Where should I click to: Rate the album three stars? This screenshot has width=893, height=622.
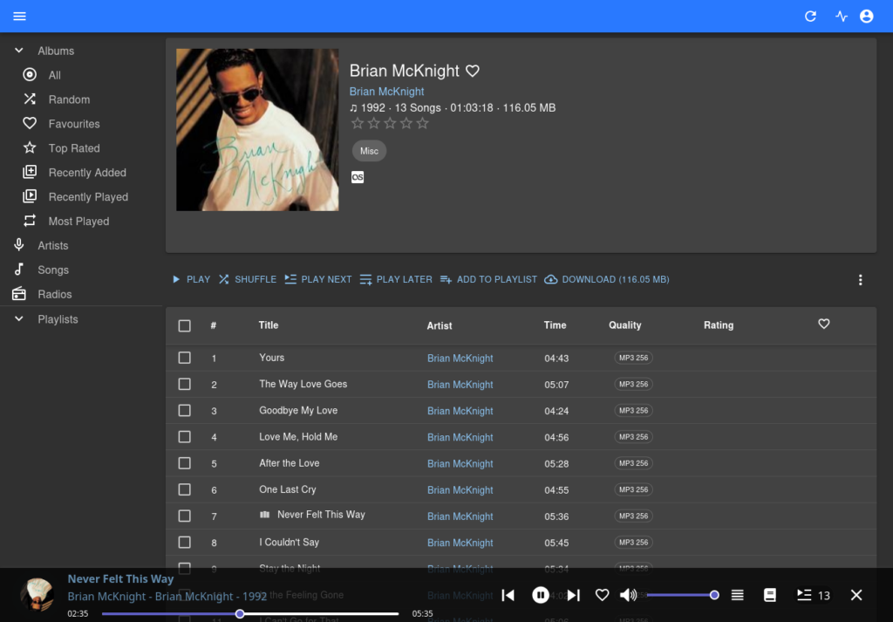390,124
